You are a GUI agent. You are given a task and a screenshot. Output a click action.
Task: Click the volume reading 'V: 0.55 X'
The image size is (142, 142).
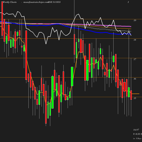click(x=137, y=134)
